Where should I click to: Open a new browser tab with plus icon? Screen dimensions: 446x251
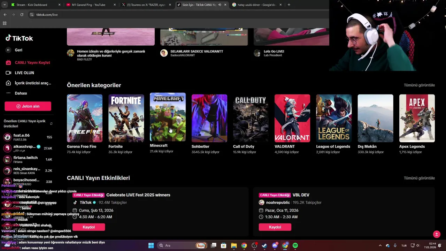click(289, 5)
